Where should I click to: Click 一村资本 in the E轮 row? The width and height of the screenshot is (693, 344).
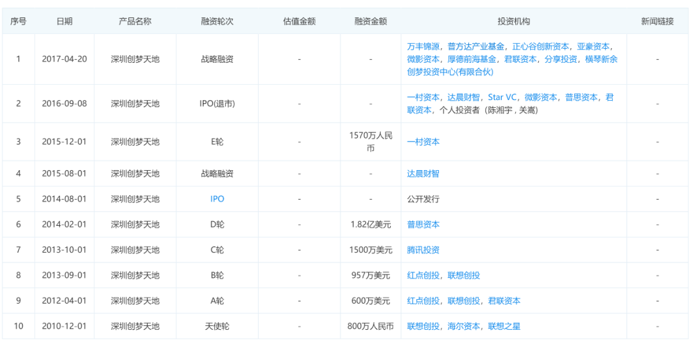pos(423,142)
